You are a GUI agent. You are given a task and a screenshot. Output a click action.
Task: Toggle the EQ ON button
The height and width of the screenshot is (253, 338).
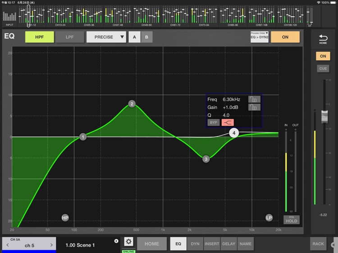click(x=285, y=37)
